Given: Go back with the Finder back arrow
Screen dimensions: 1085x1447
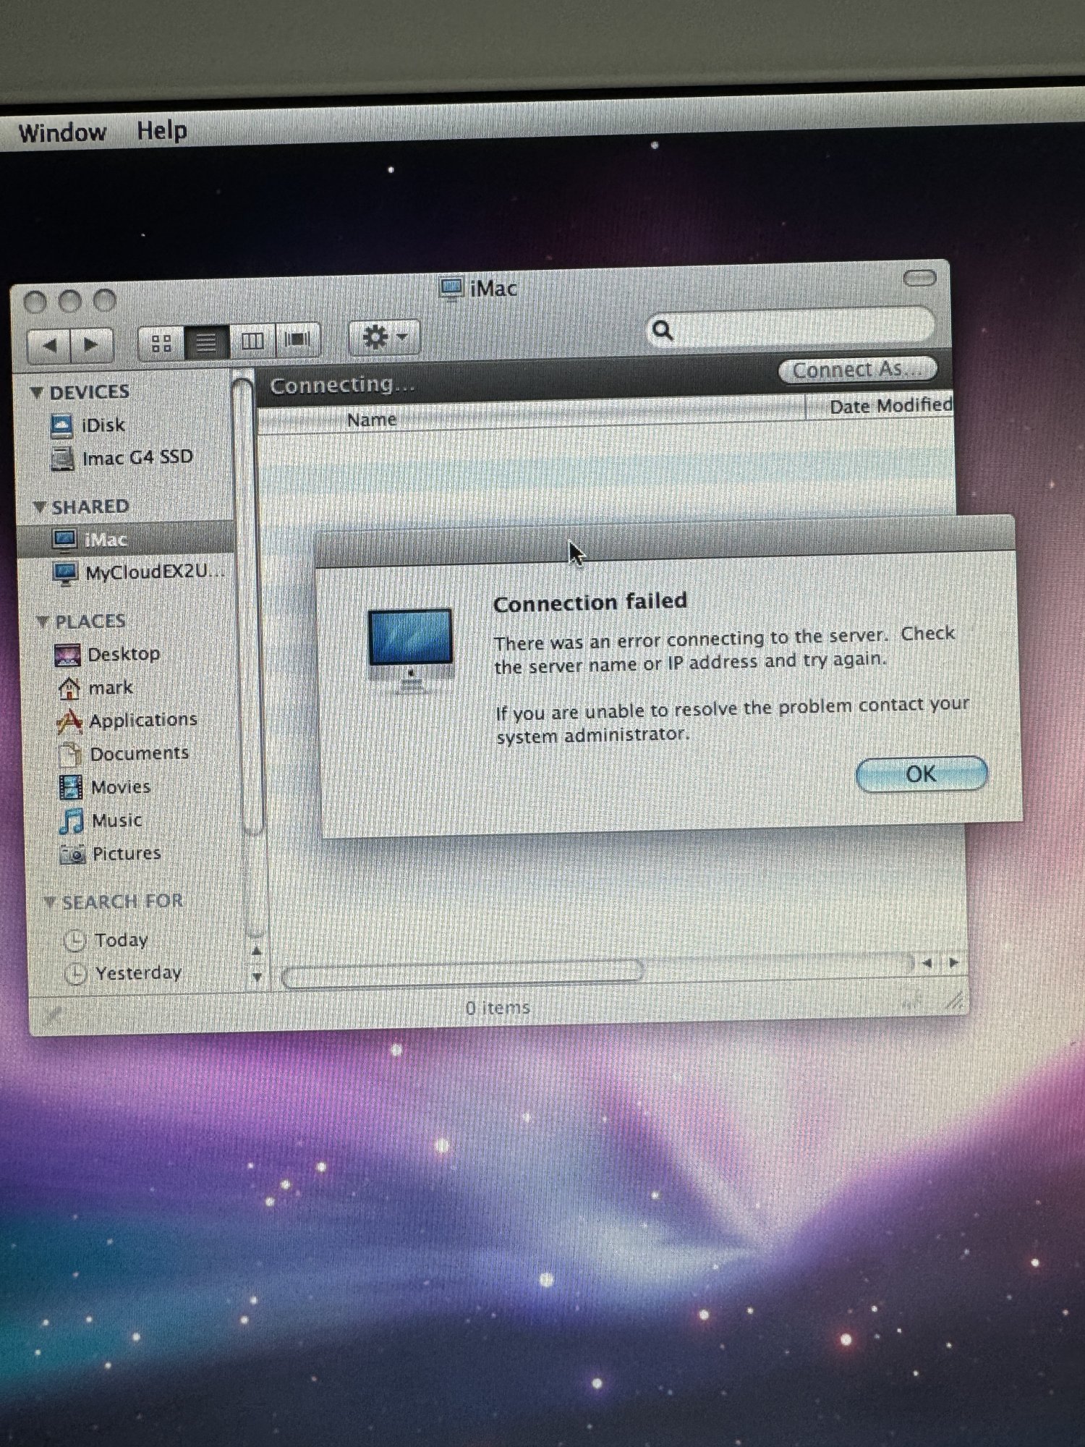Looking at the screenshot, I should click(x=48, y=345).
